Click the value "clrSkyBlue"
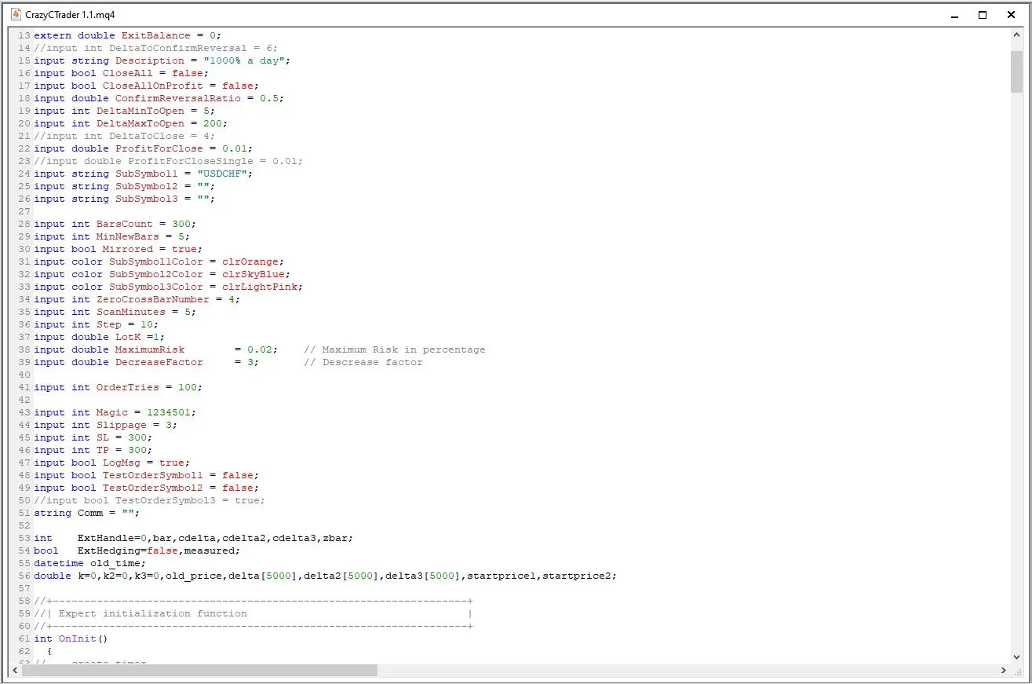 [253, 274]
